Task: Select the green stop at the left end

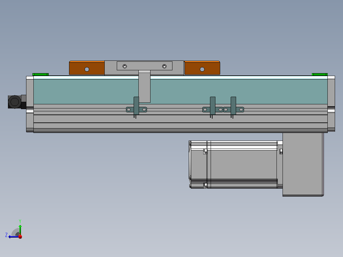Action: pos(40,74)
